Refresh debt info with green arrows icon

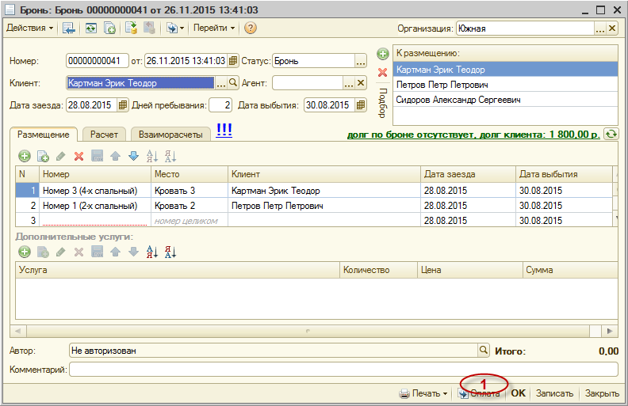click(611, 134)
